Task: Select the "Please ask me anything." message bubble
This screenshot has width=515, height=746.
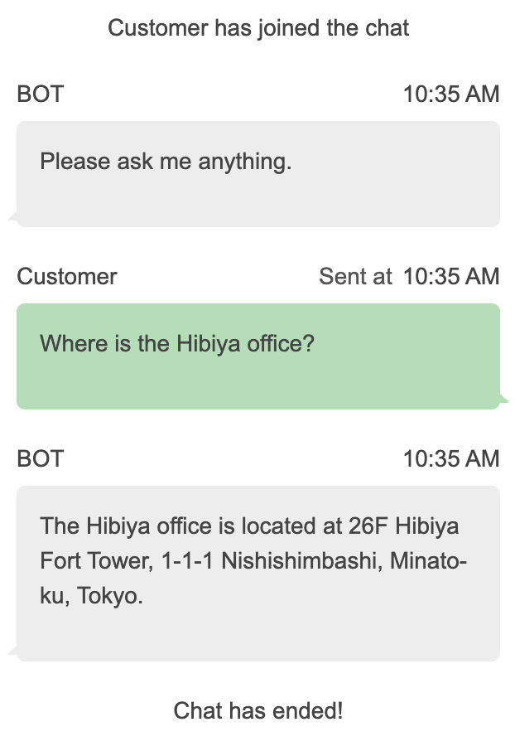Action: (258, 174)
